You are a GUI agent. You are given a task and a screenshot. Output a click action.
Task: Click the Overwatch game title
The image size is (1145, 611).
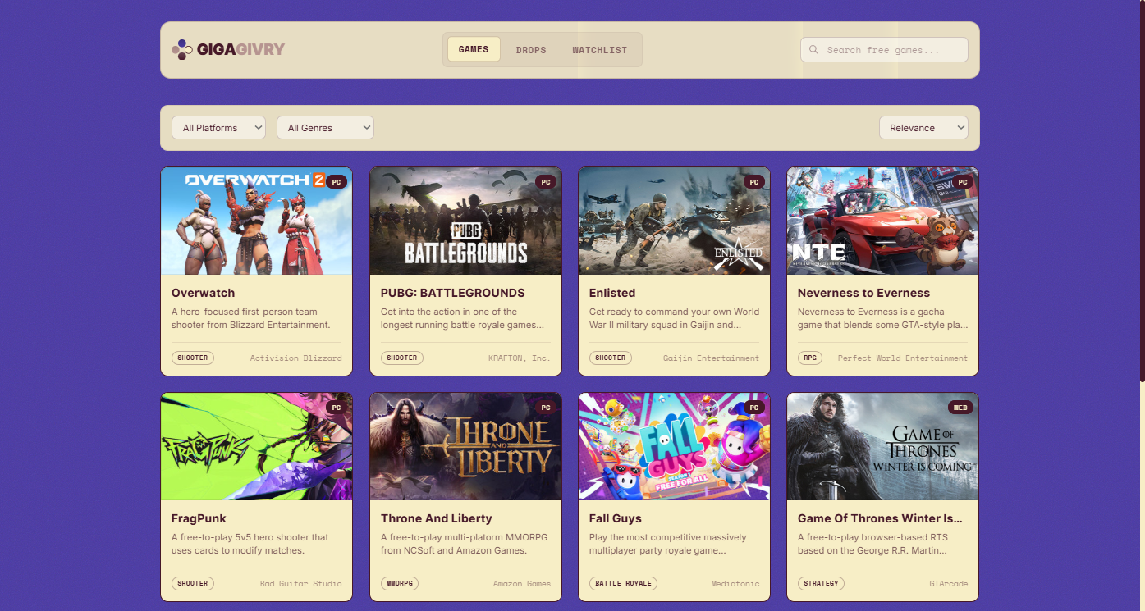tap(203, 293)
